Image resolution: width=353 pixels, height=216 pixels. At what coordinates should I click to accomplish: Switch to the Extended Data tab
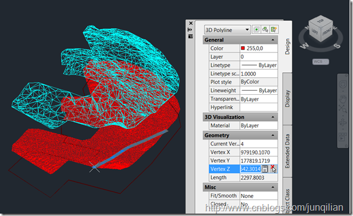coord(287,151)
